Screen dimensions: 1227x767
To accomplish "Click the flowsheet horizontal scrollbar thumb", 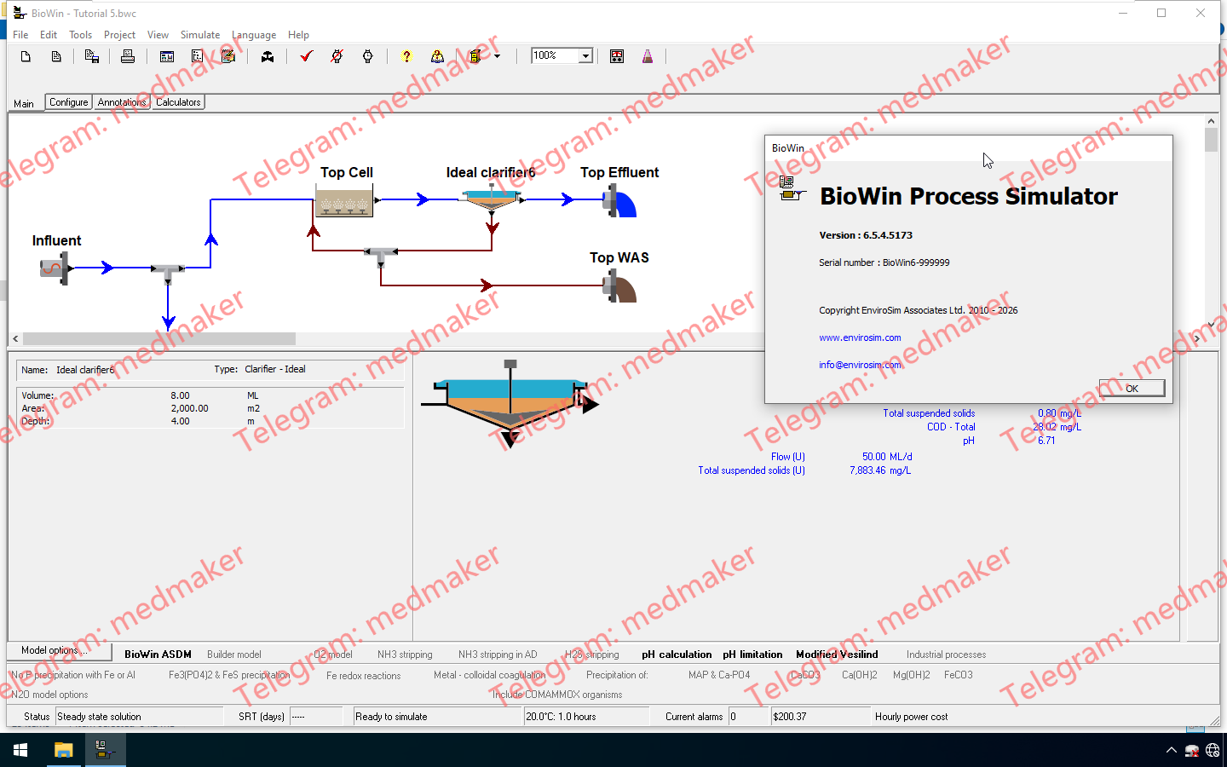I will pyautogui.click(x=159, y=338).
